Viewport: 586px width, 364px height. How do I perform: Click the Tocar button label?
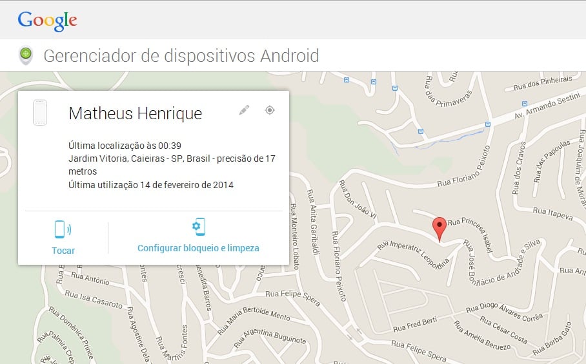coord(63,251)
